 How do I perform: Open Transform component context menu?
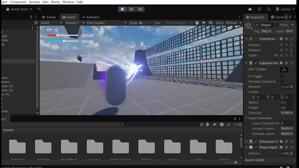pyautogui.click(x=292, y=39)
